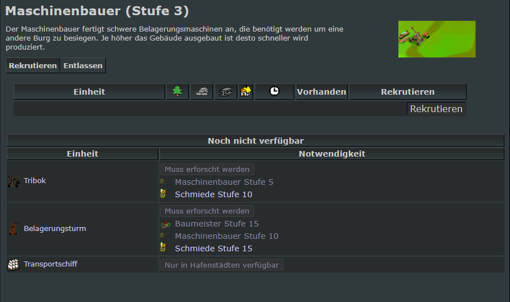Click the Transportschiff unit icon

[14, 264]
